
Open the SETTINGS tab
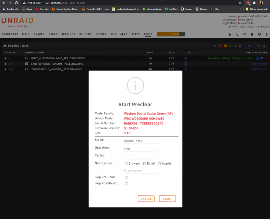(68, 34)
